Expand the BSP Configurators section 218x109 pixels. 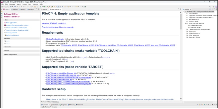click(x=4, y=54)
